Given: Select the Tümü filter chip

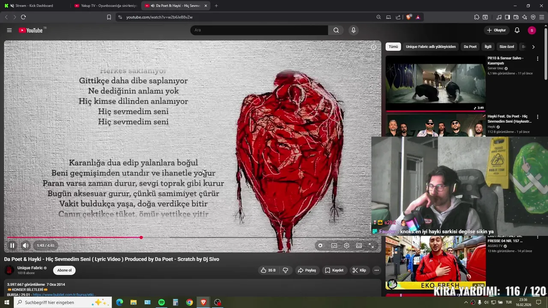Looking at the screenshot, I should click(393, 47).
